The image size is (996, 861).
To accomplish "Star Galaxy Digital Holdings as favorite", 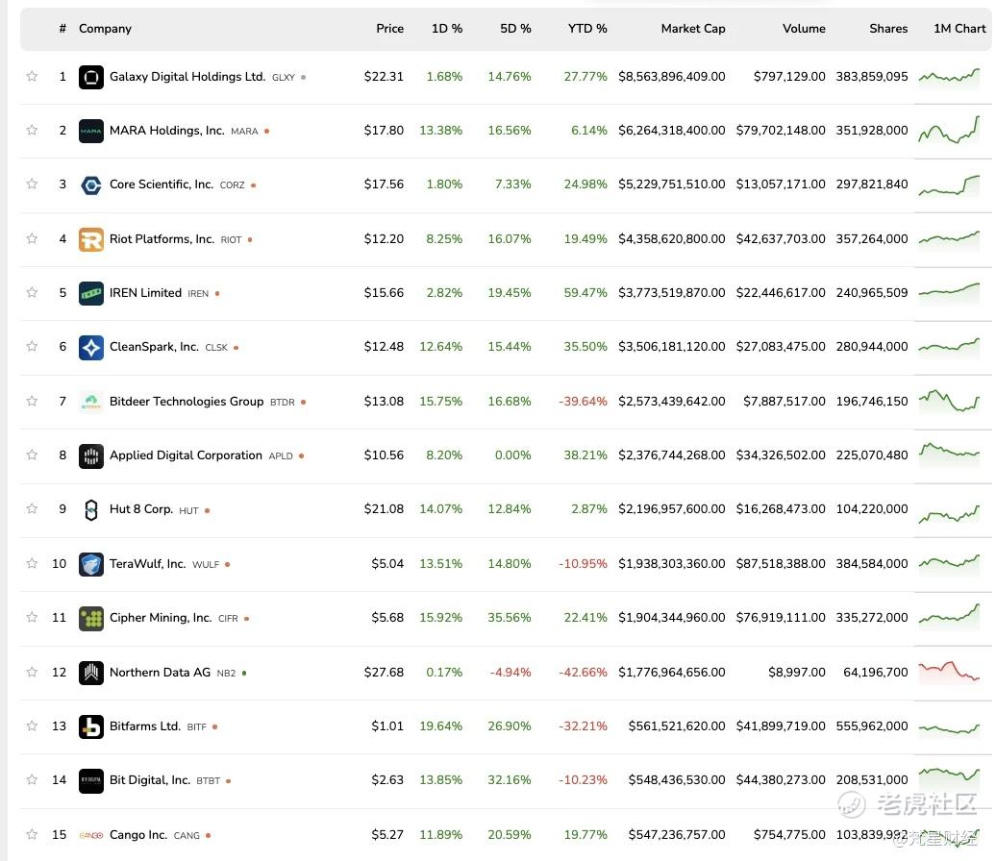I will [x=32, y=76].
